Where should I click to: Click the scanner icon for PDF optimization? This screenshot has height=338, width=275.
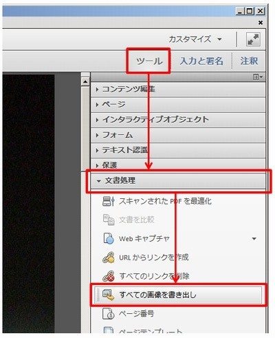point(108,201)
